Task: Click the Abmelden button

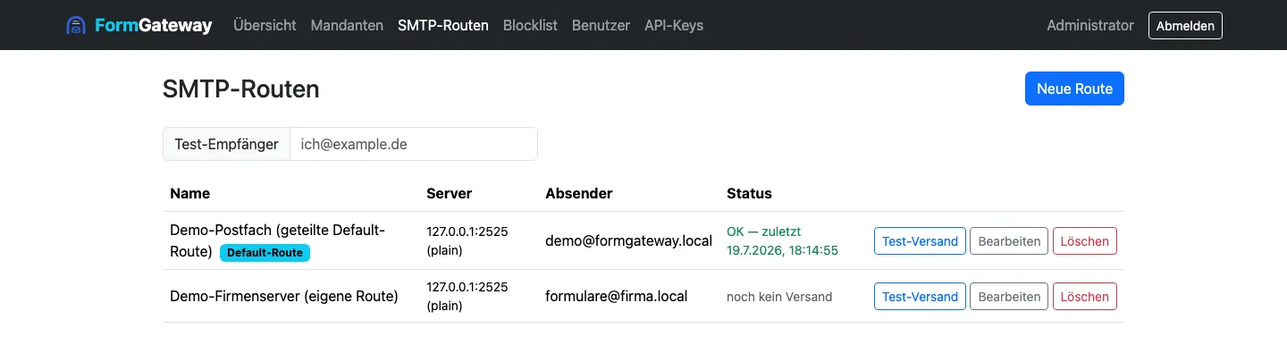Action: [1185, 25]
